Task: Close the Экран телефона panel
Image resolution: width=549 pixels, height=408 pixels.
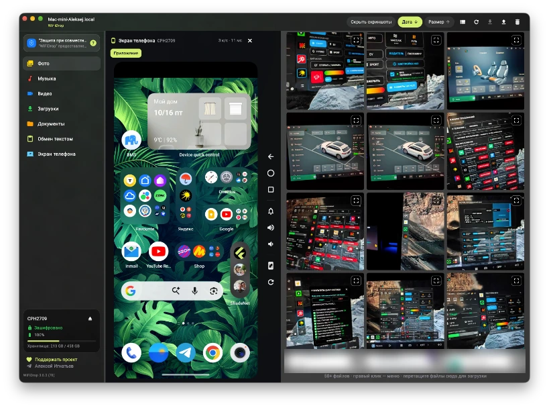Action: coord(250,41)
